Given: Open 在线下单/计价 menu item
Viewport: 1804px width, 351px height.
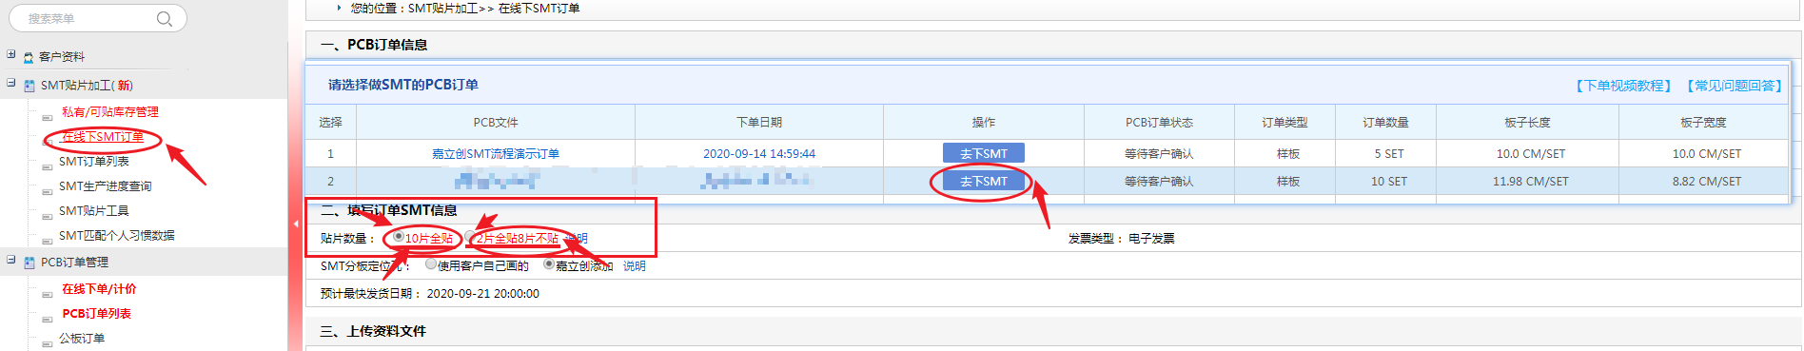Looking at the screenshot, I should click(99, 289).
